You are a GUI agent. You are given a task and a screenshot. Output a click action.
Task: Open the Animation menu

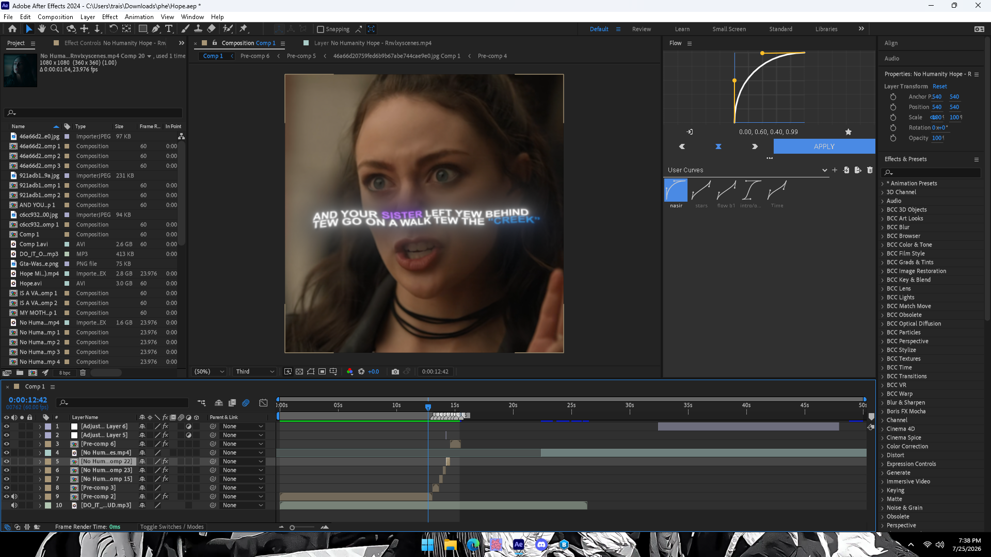pyautogui.click(x=139, y=17)
